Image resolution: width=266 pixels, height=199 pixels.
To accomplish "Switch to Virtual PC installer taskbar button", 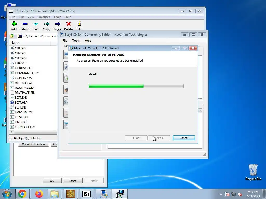I will click(120, 194).
